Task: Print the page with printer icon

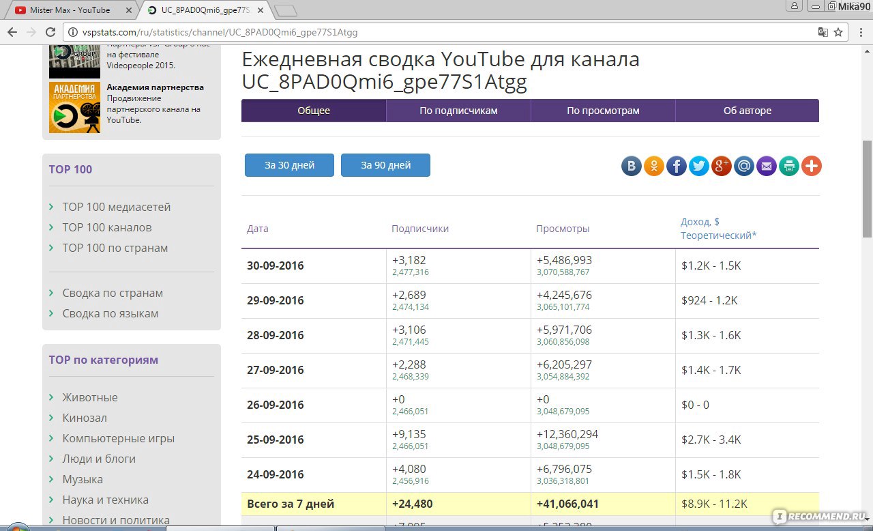Action: 789,166
